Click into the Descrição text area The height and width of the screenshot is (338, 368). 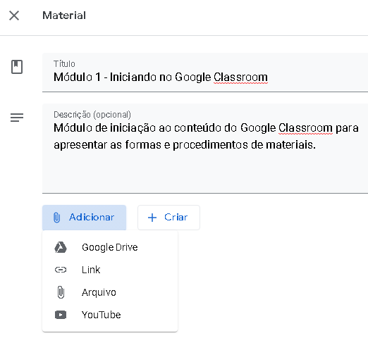coord(205,149)
